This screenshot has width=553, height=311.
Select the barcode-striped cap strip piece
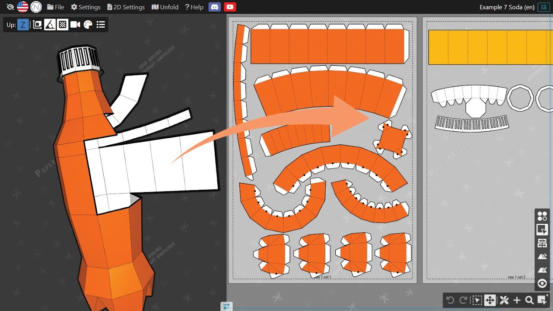tap(471, 124)
